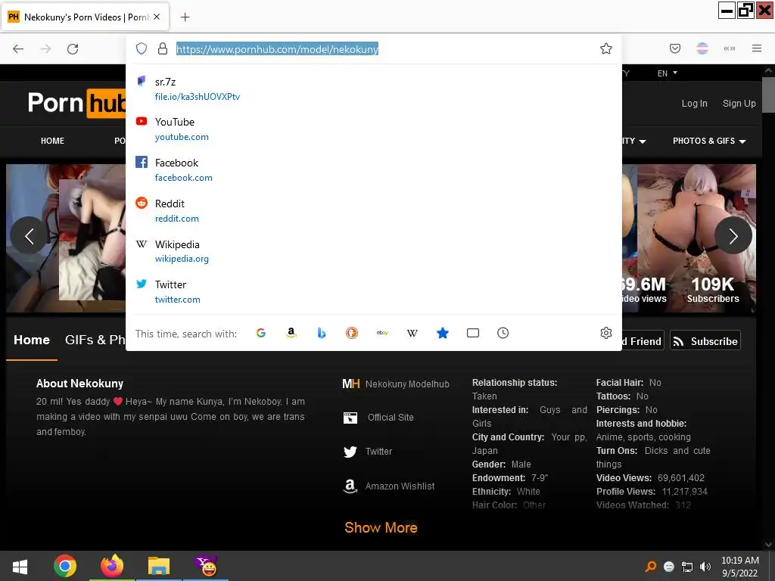Screen dimensions: 775x581
Task: Open the Firefox hamburger menu
Action: [x=757, y=48]
